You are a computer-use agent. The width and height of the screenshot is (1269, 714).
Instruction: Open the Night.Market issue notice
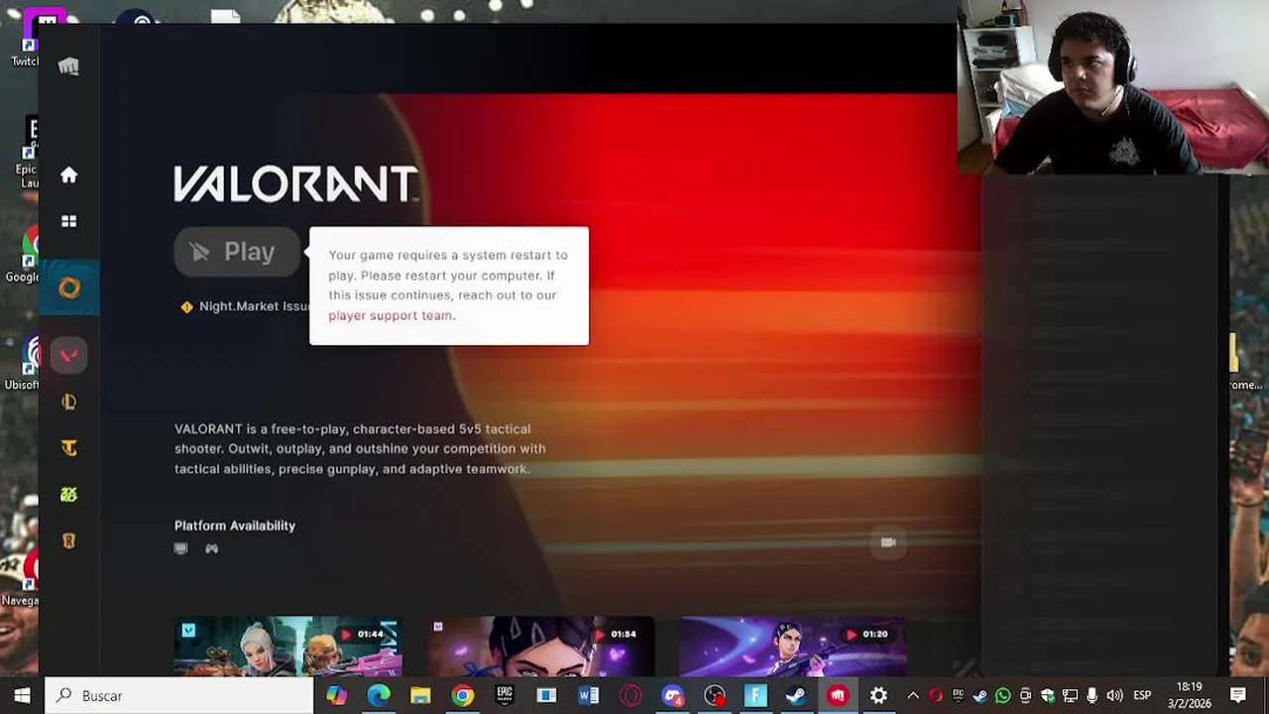click(245, 306)
